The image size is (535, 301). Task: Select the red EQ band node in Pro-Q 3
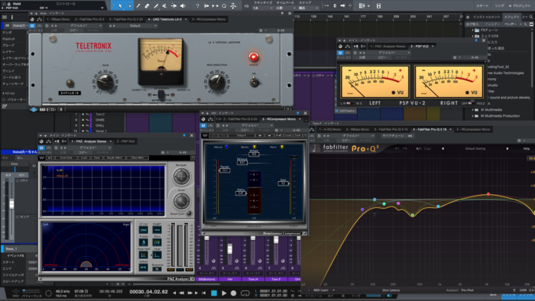(488, 194)
